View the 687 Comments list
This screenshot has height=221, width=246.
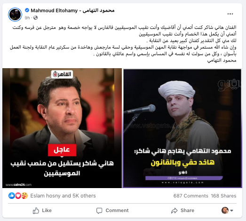[190, 196]
